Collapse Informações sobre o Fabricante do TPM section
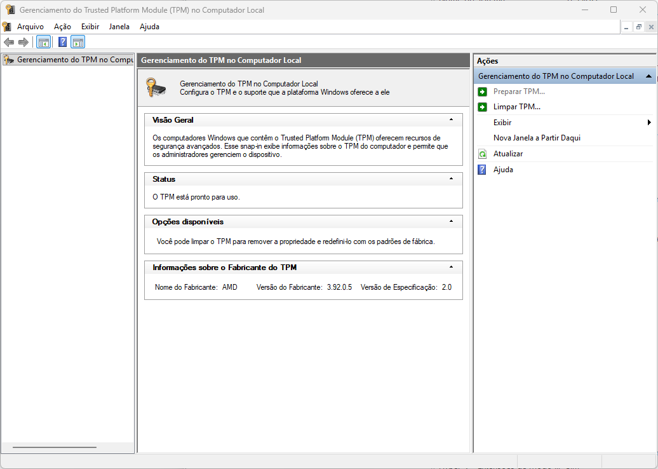658x469 pixels. (x=451, y=268)
